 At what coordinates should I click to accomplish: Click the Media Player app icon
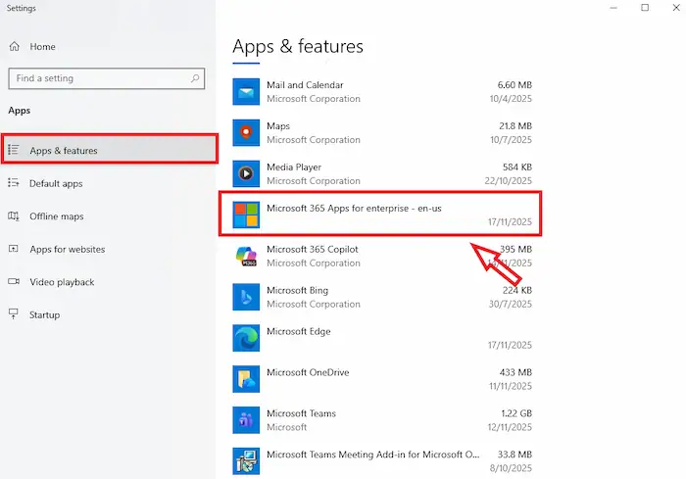[x=245, y=174]
